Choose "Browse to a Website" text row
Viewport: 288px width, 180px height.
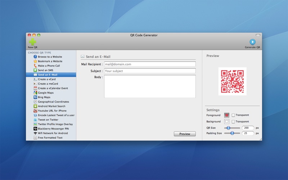(x=50, y=57)
